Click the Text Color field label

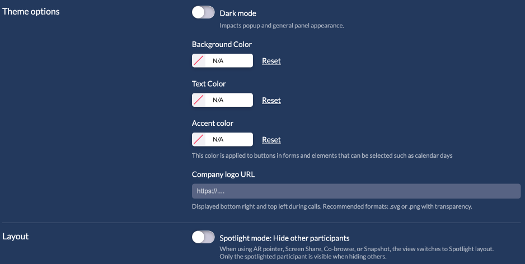coord(209,84)
